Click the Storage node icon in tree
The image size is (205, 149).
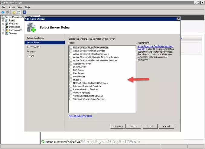coord(7,33)
